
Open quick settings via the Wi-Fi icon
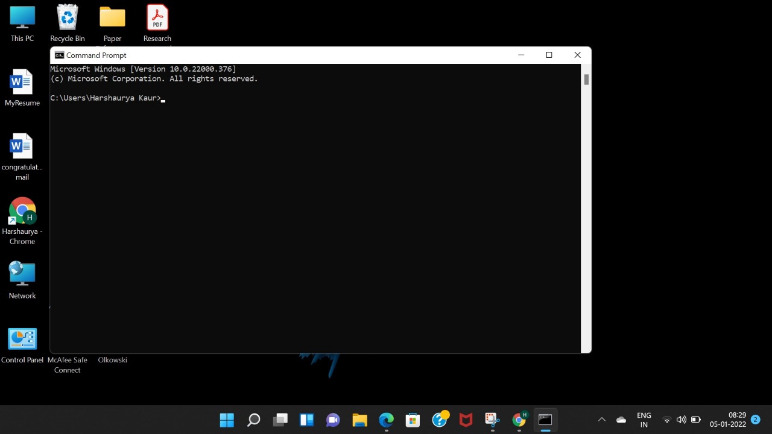[x=666, y=420]
